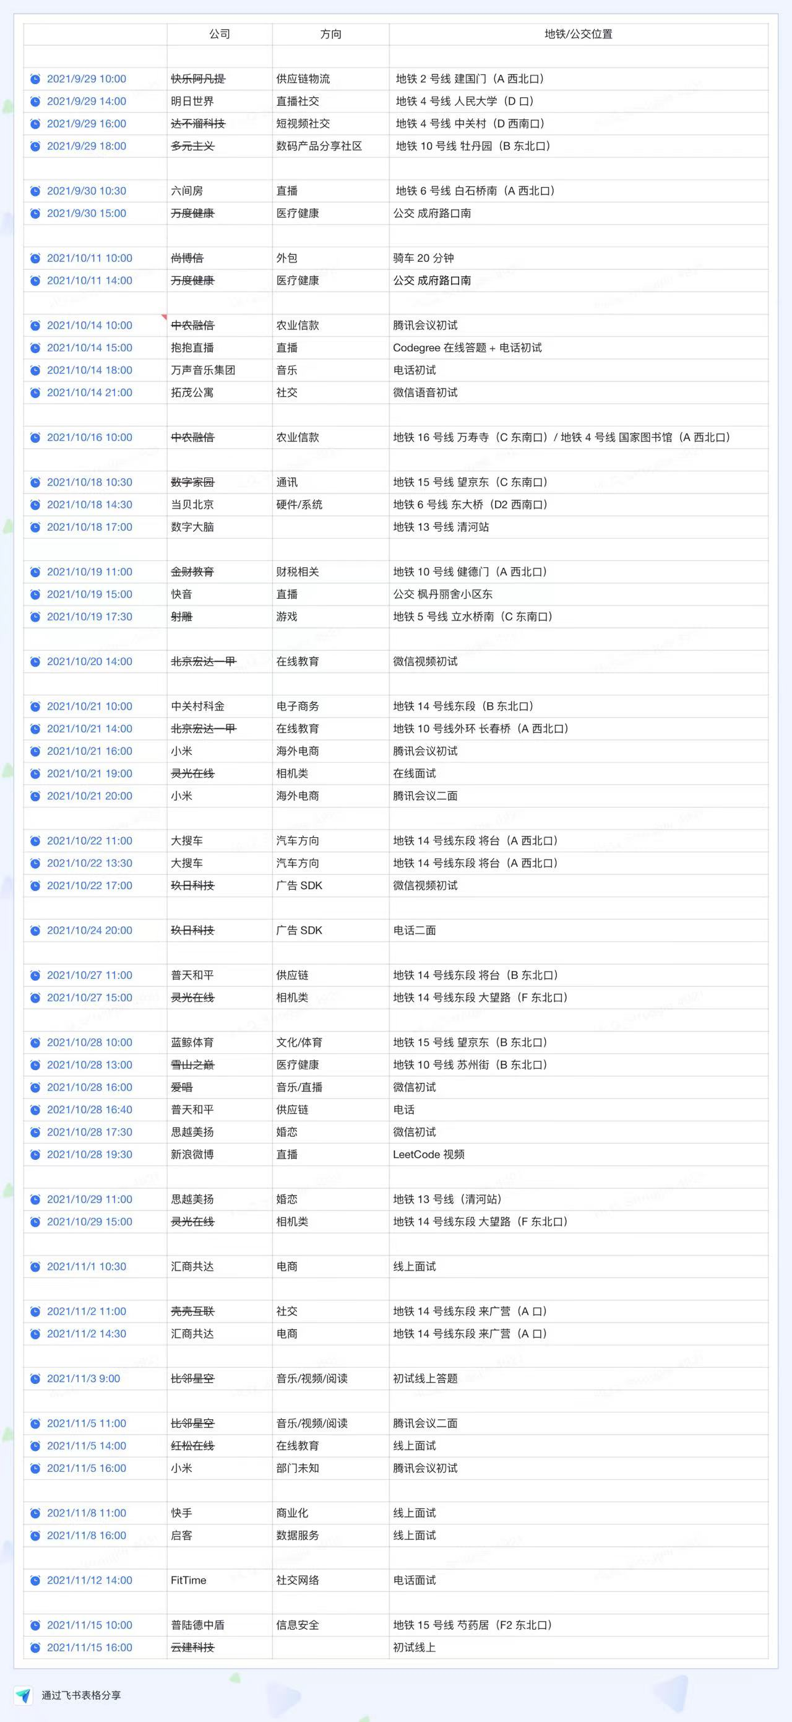Viewport: 792px width, 1722px height.
Task: Select the 地铁 15 号线 芍药居 (F2 东北口) cell
Action: click(579, 1625)
